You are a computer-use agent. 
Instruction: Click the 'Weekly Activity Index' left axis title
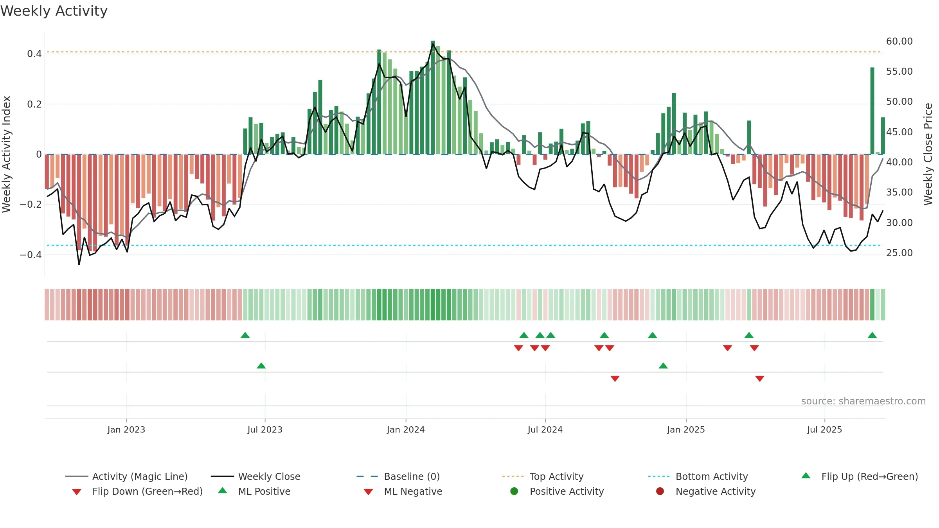(x=6, y=154)
